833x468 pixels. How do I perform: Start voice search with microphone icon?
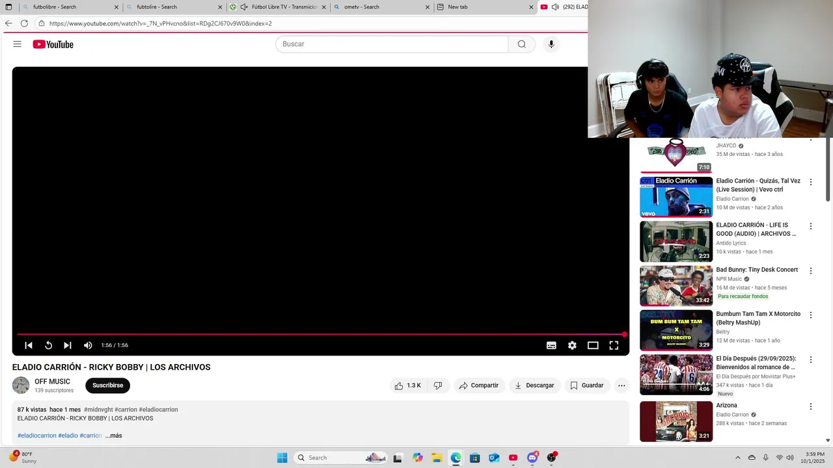tap(551, 44)
